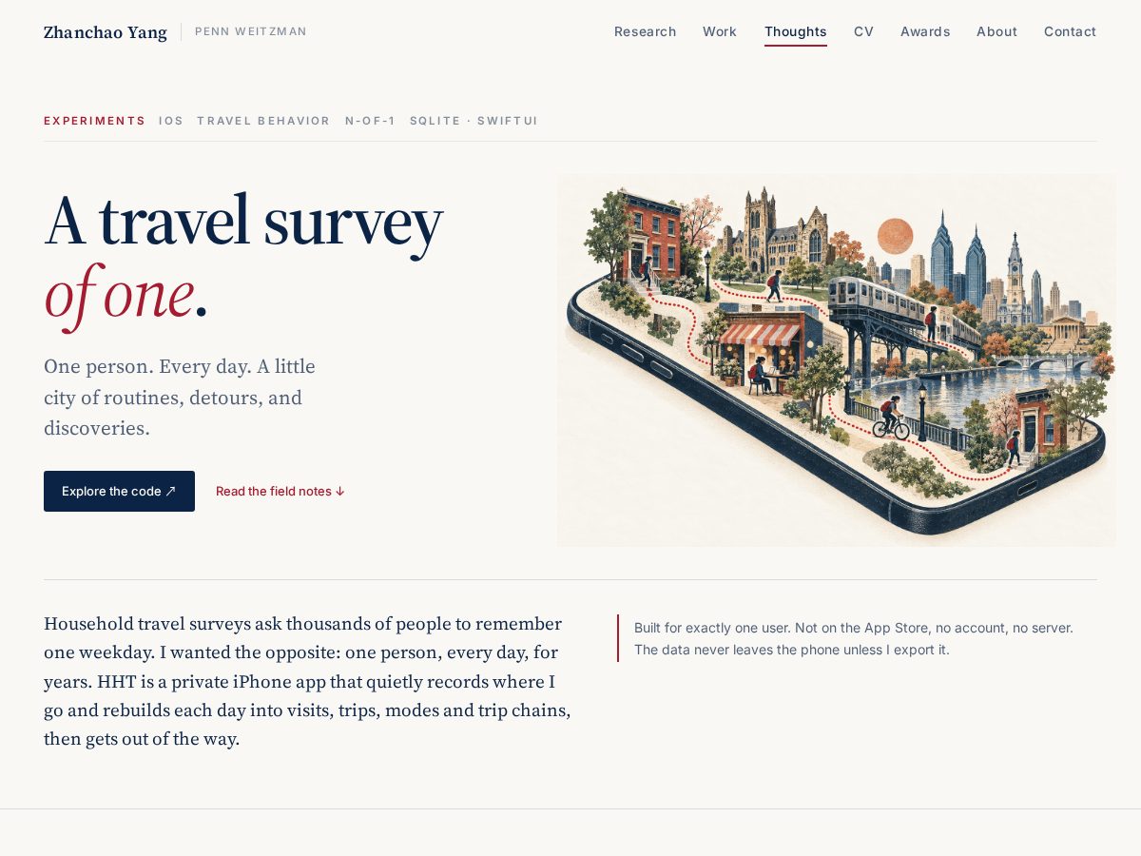The height and width of the screenshot is (856, 1141).
Task: Click the italic "of one" heading text
Action: (x=119, y=294)
